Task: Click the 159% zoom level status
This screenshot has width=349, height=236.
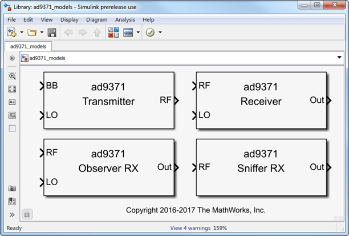Action: 220,228
